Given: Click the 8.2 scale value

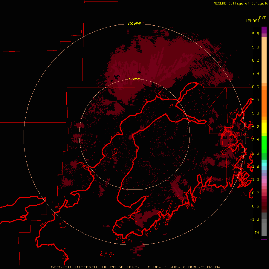Looking at the screenshot, I should pos(256,60).
